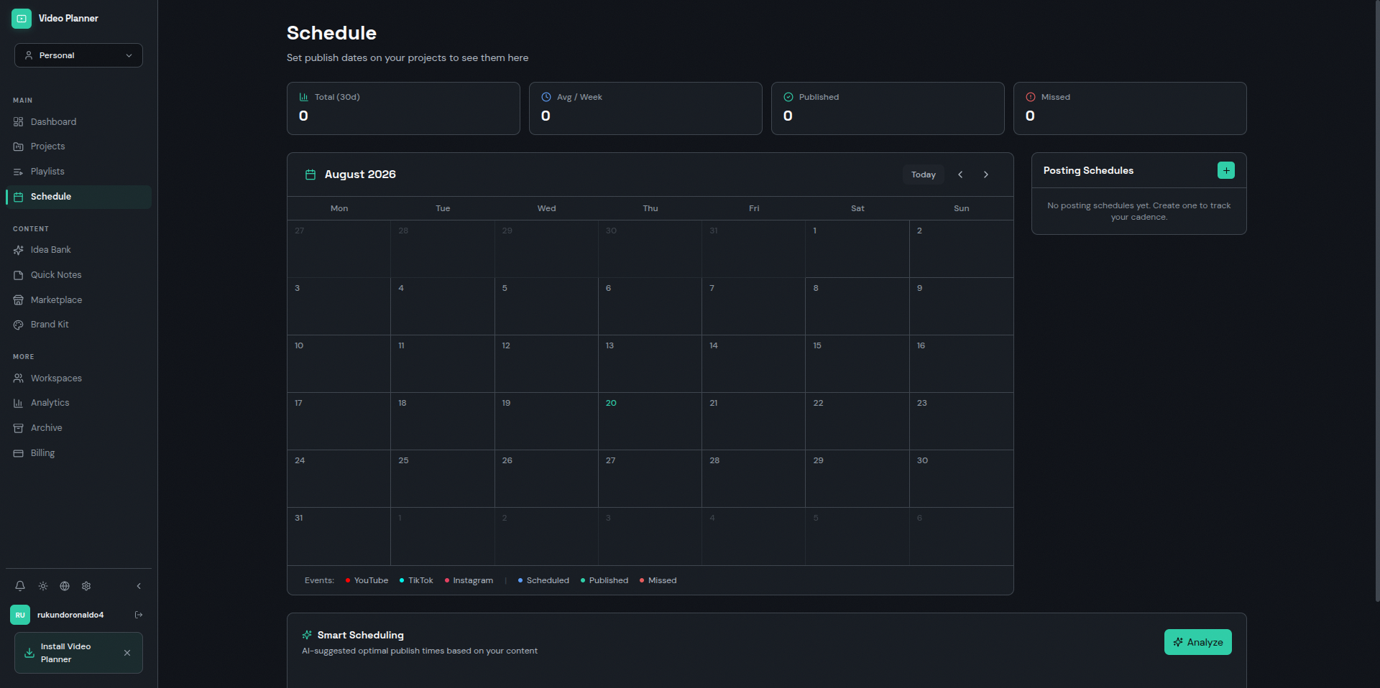
Task: Click the Today button
Action: (924, 175)
